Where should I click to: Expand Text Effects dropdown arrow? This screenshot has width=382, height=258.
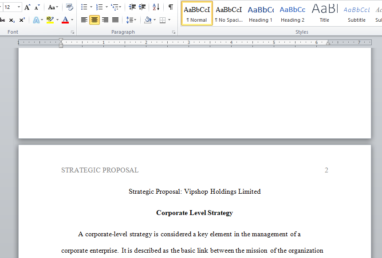click(x=42, y=20)
